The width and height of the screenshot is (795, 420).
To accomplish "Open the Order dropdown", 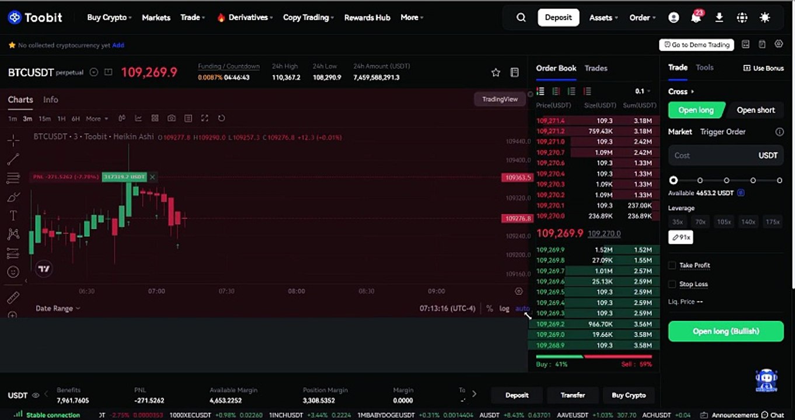I will click(x=642, y=17).
